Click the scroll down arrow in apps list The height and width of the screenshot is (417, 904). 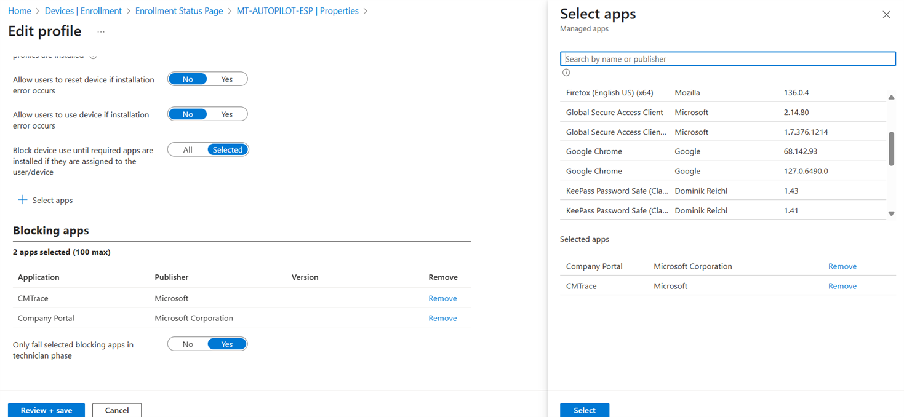click(891, 213)
